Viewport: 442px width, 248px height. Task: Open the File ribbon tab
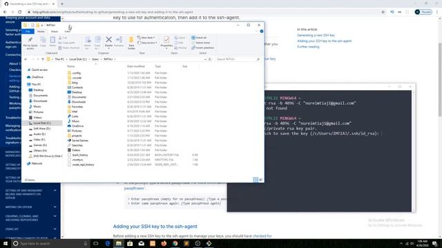pos(28,31)
